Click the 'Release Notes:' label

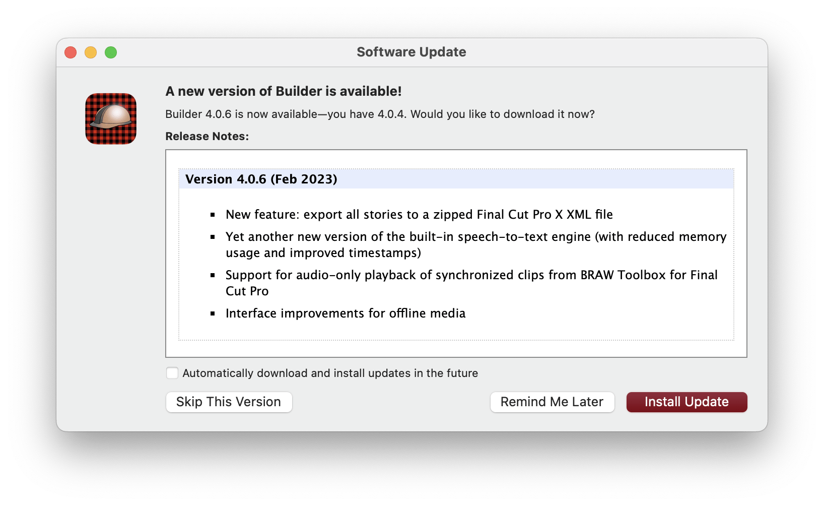point(207,137)
